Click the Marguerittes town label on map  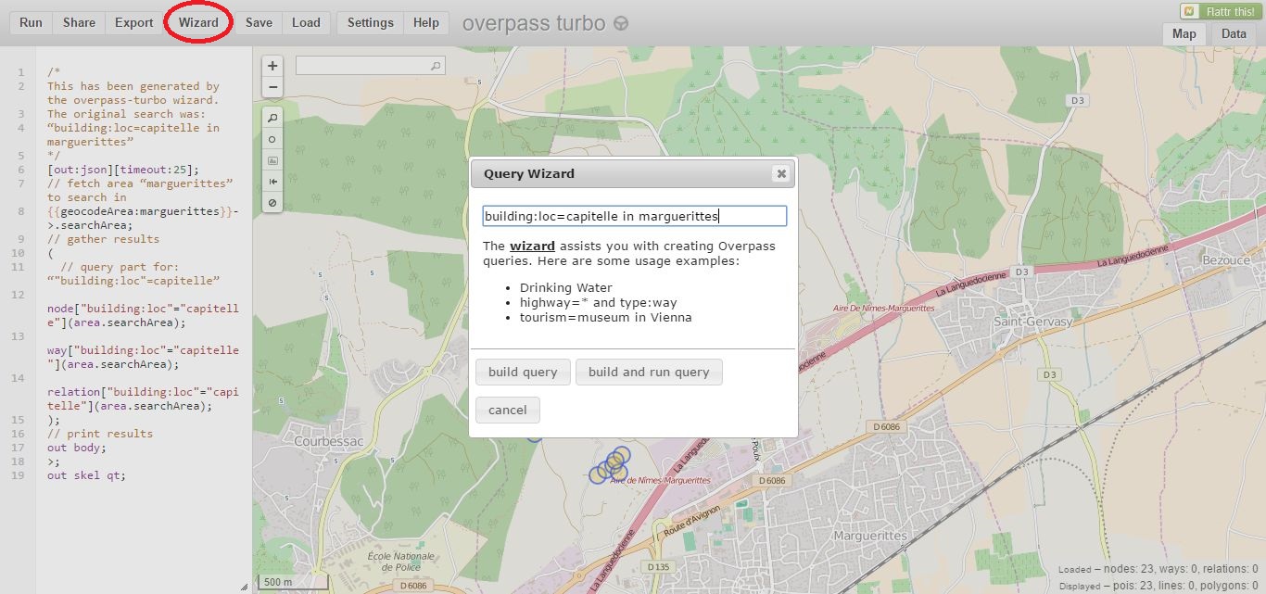870,536
